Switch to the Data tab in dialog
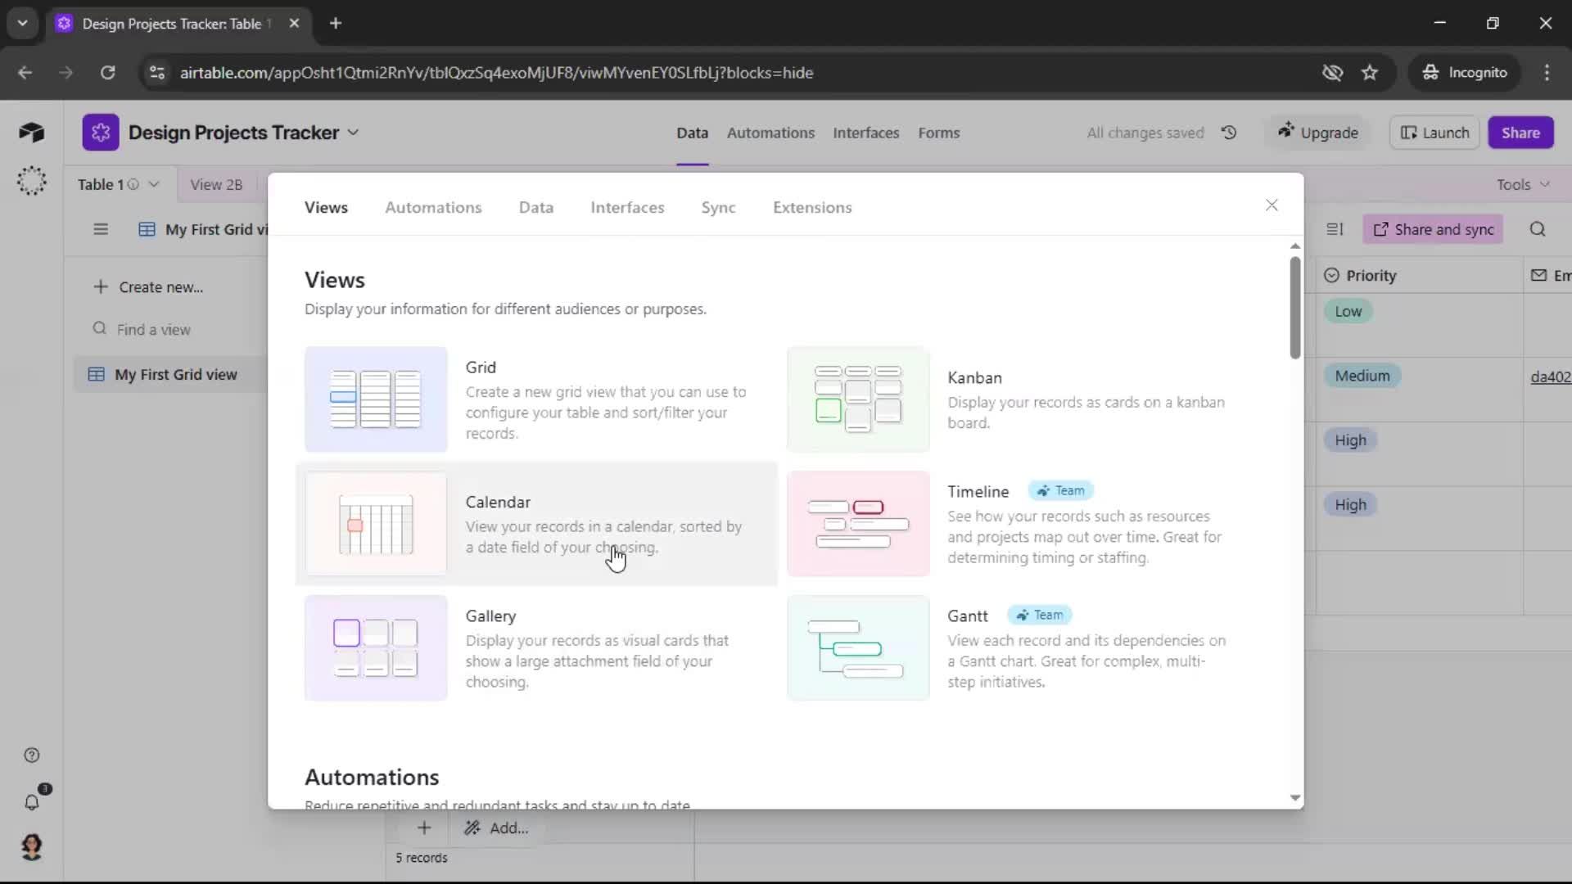The image size is (1572, 884). coord(536,208)
